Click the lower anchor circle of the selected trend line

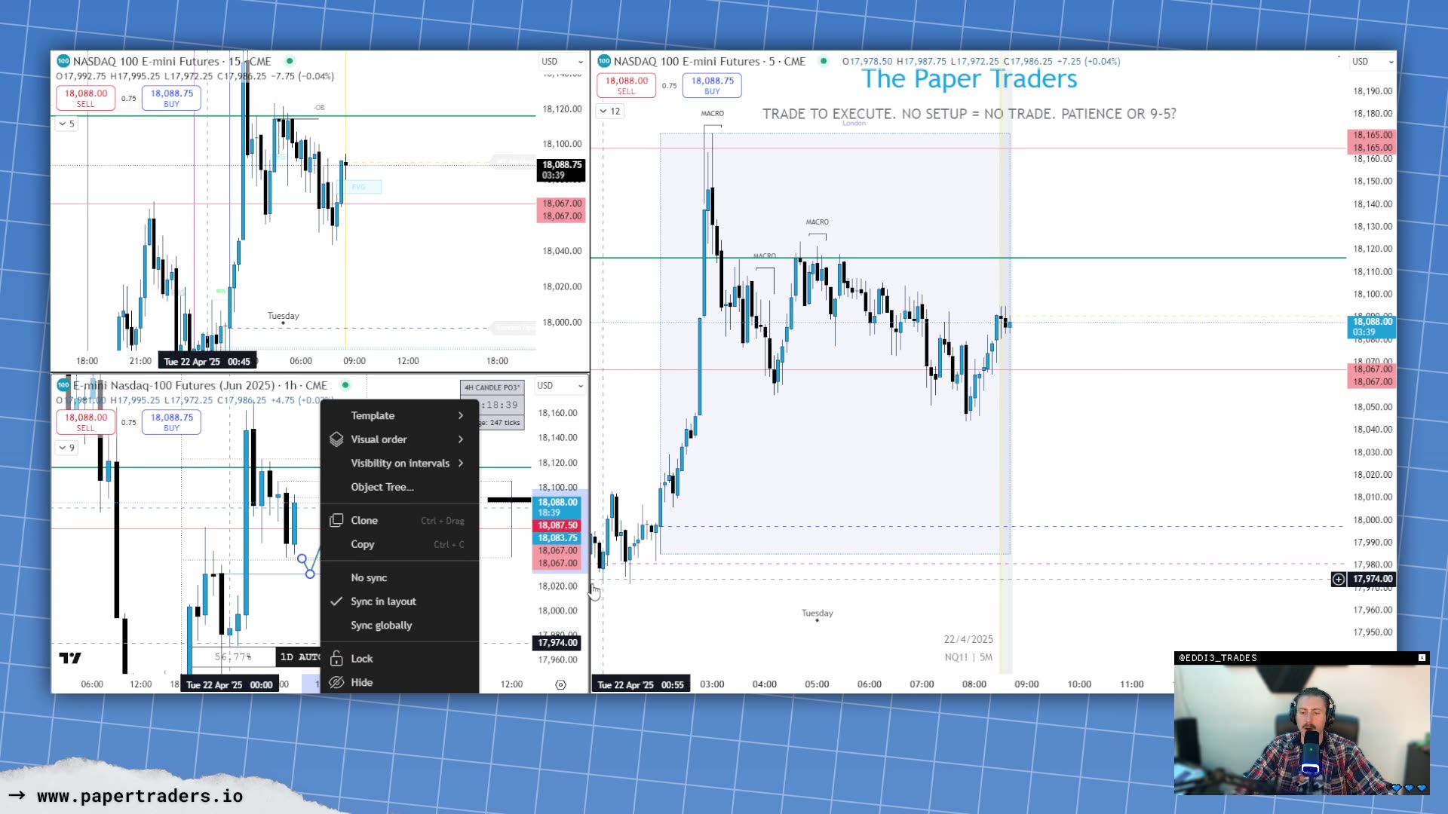[x=310, y=574]
